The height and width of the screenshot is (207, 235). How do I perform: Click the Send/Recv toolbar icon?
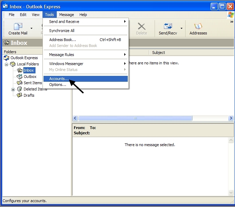(x=168, y=27)
